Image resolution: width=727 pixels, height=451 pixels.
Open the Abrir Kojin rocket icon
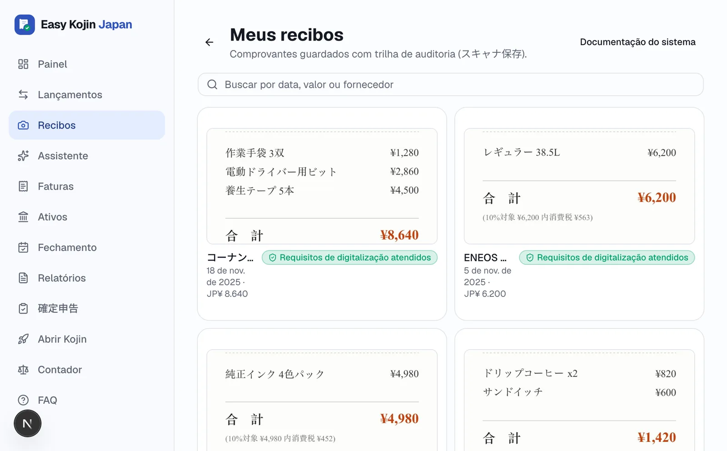point(23,339)
